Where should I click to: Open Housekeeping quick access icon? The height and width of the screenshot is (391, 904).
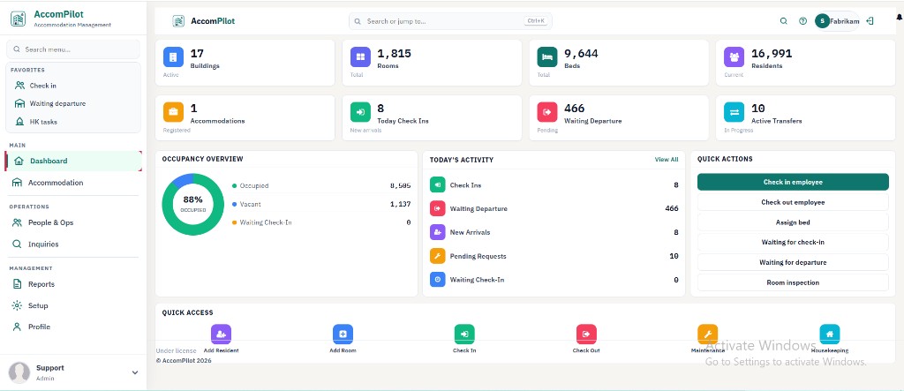pos(830,334)
